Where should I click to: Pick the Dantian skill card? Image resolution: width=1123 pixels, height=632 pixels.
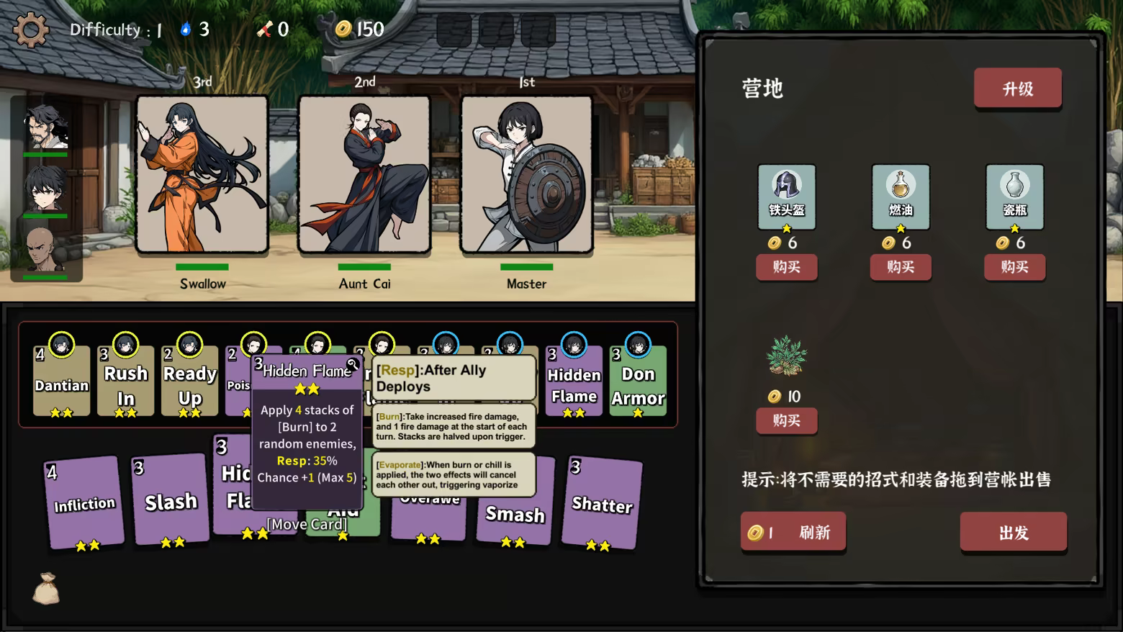click(62, 380)
